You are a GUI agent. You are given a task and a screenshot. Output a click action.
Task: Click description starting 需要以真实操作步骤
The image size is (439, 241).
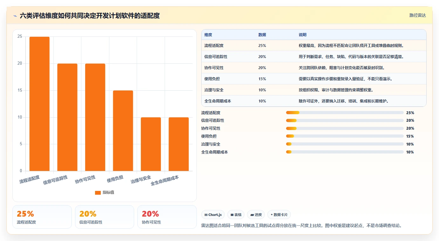tap(346, 79)
